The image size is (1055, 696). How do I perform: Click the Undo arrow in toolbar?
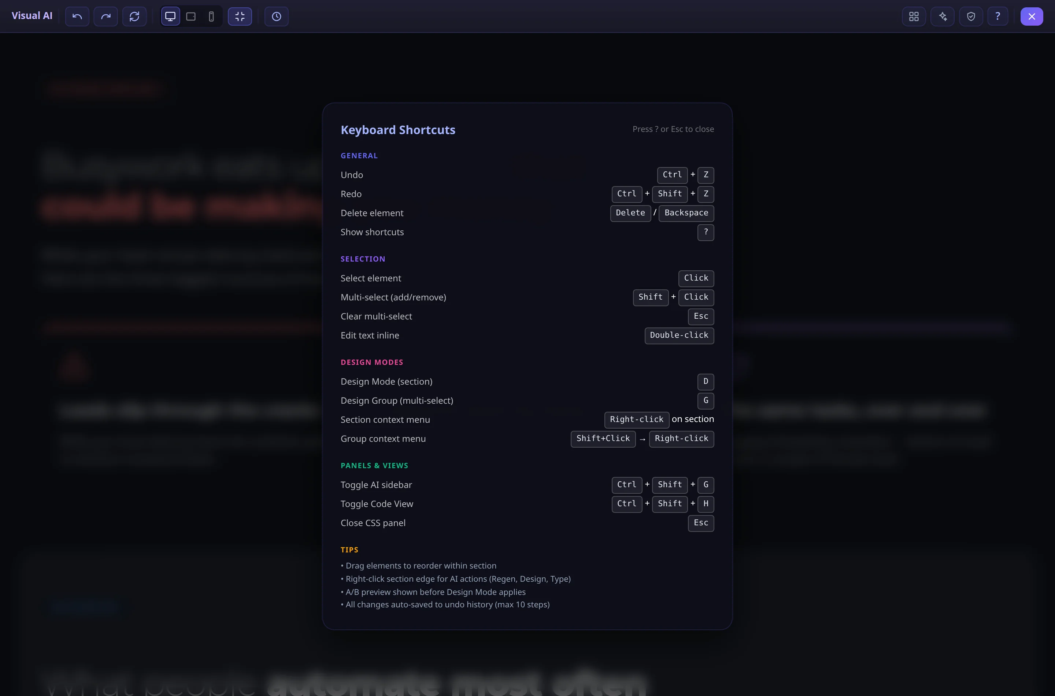tap(77, 16)
